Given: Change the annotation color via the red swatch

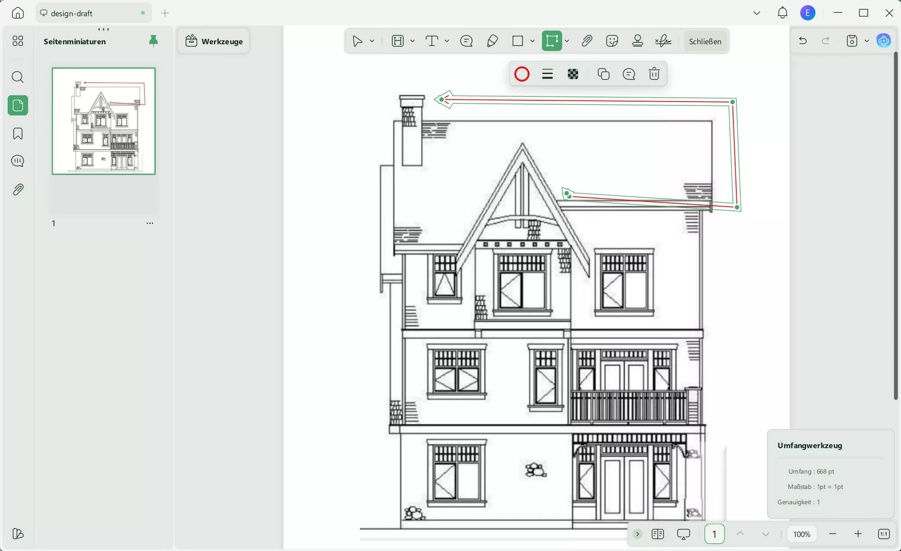Looking at the screenshot, I should pyautogui.click(x=522, y=74).
